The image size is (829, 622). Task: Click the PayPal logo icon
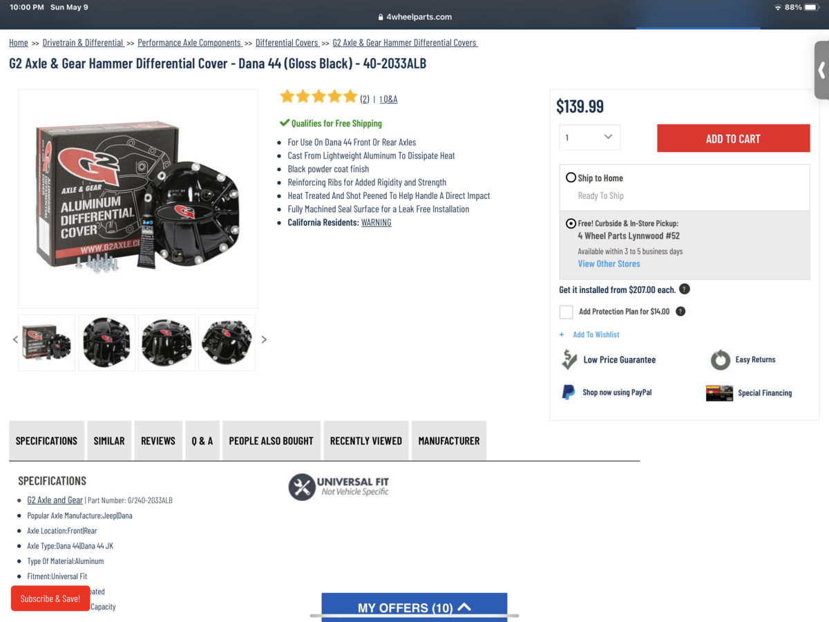pos(569,393)
